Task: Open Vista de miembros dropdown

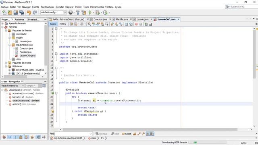Action: (x=23, y=86)
